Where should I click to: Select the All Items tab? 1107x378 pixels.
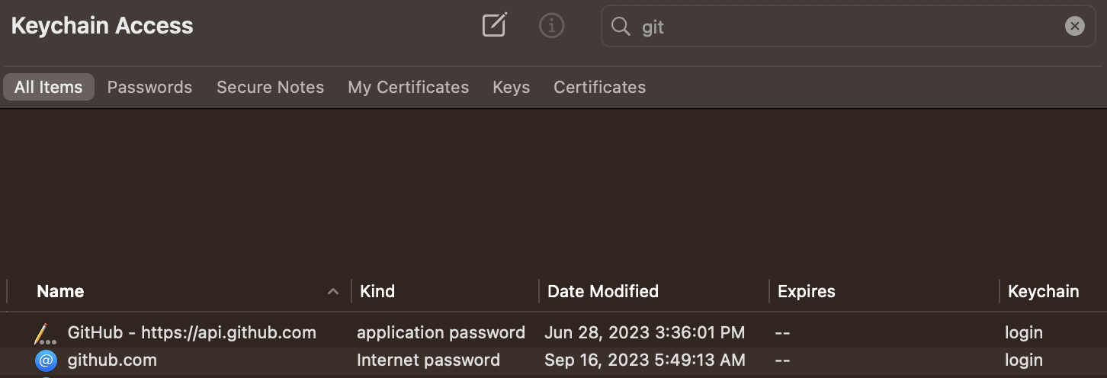coord(49,87)
